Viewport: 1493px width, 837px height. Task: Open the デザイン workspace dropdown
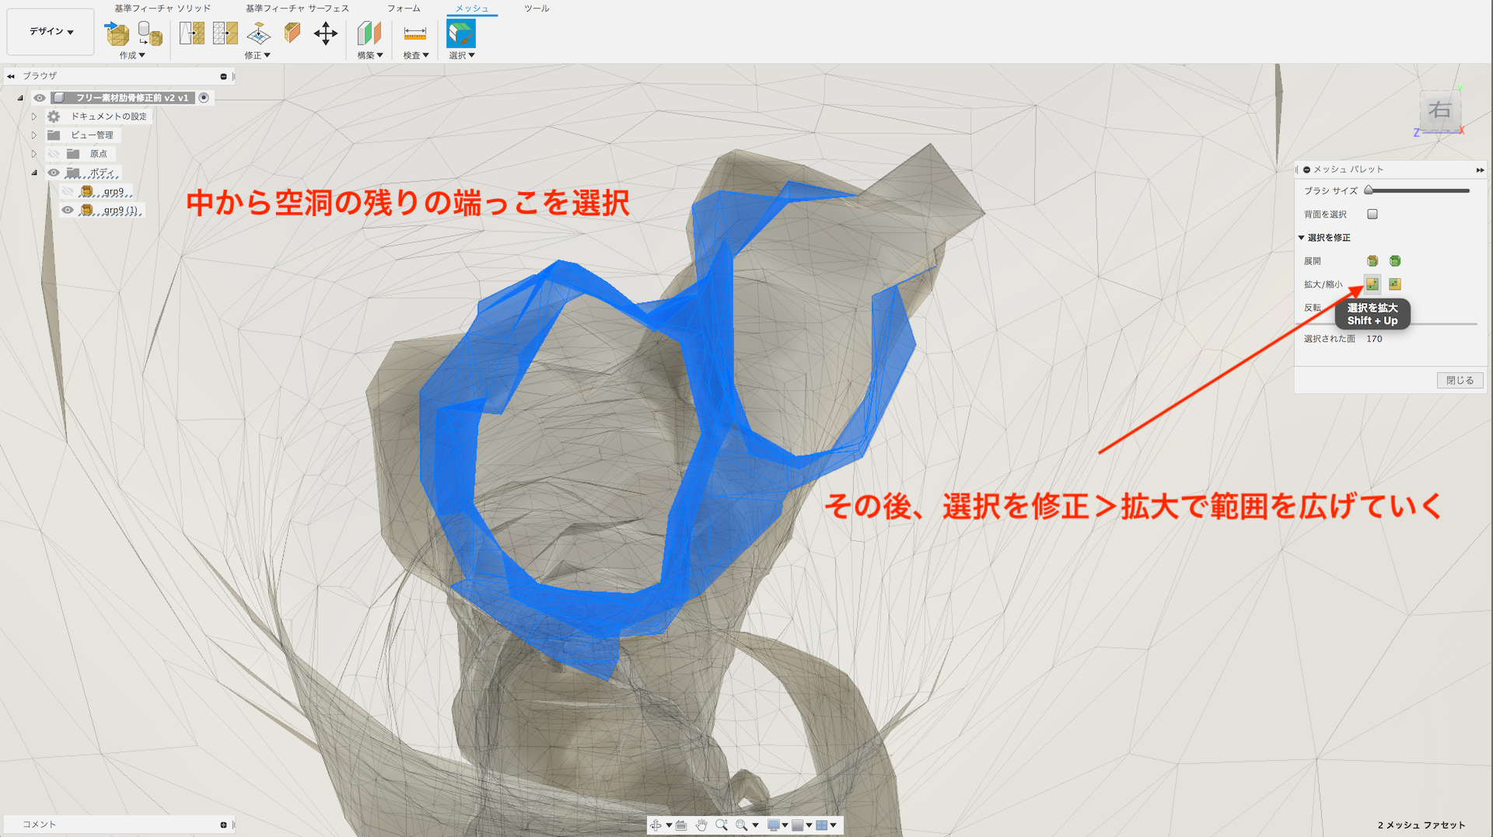tap(51, 32)
